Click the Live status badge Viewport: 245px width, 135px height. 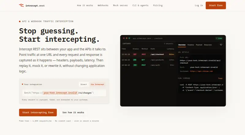[219, 38]
